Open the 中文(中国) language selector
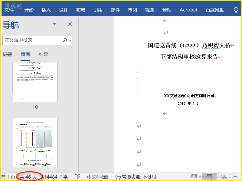The height and width of the screenshot is (181, 242). (97, 177)
